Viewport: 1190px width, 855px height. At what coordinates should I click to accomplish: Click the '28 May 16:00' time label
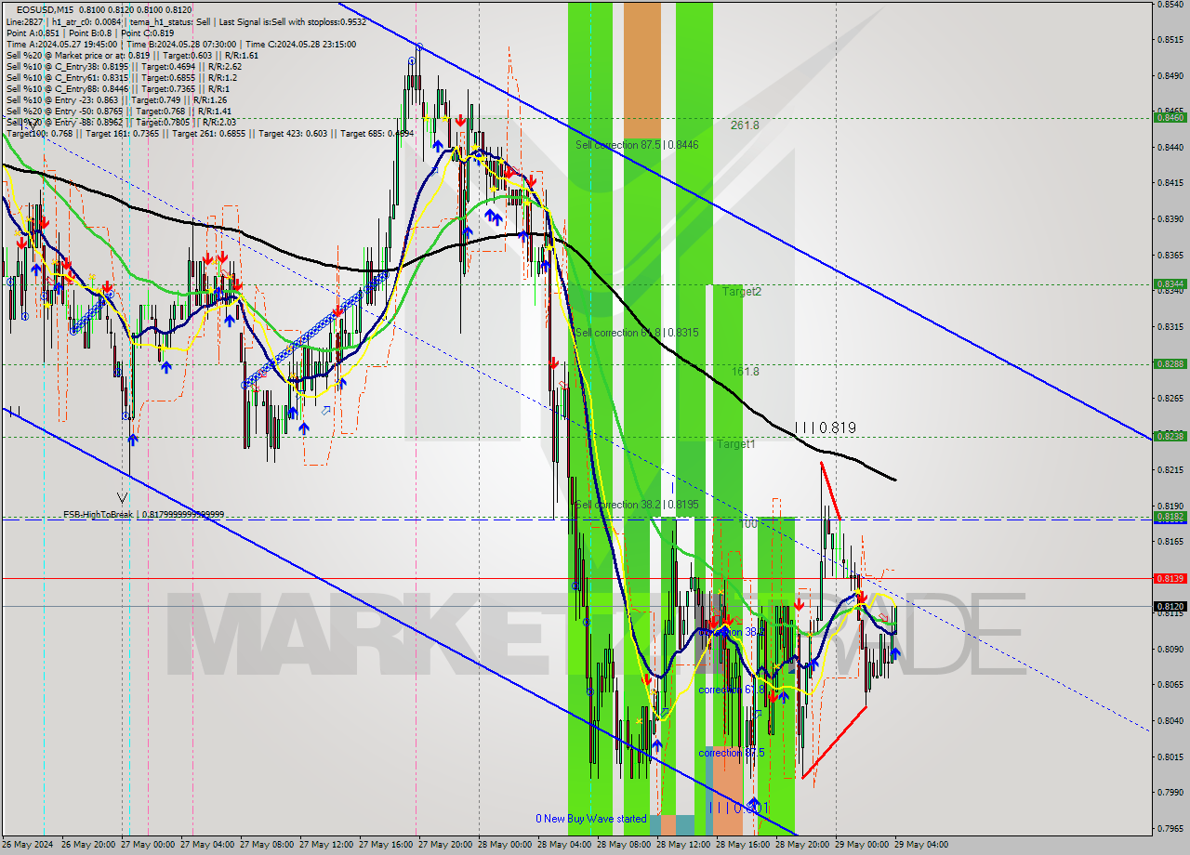(745, 845)
